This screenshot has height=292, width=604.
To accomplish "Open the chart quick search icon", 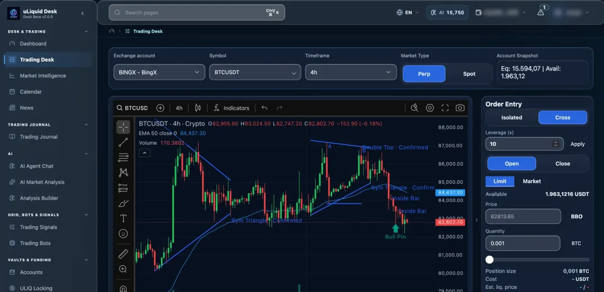I will tap(414, 108).
